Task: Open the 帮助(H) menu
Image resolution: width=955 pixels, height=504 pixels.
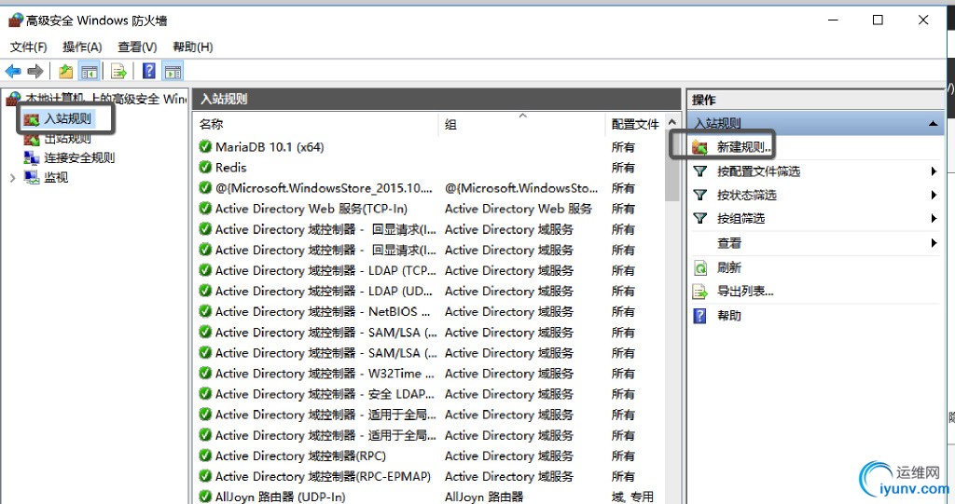Action: pyautogui.click(x=192, y=47)
